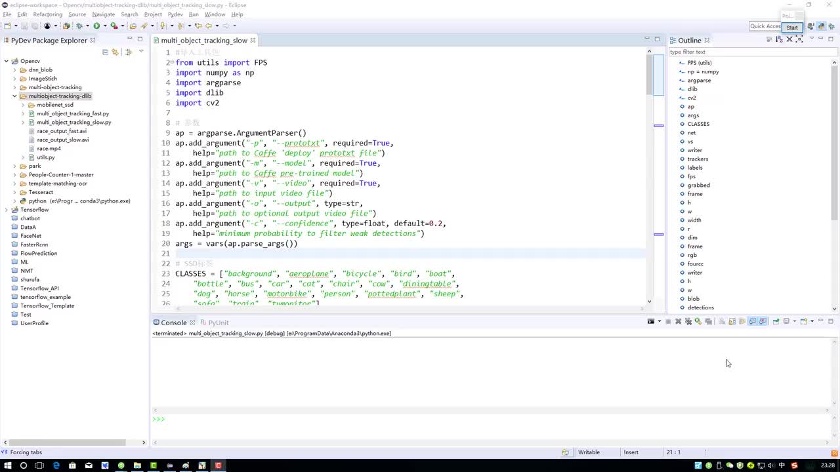The image size is (840, 472).
Task: Open the Pydev menu
Action: [x=175, y=14]
